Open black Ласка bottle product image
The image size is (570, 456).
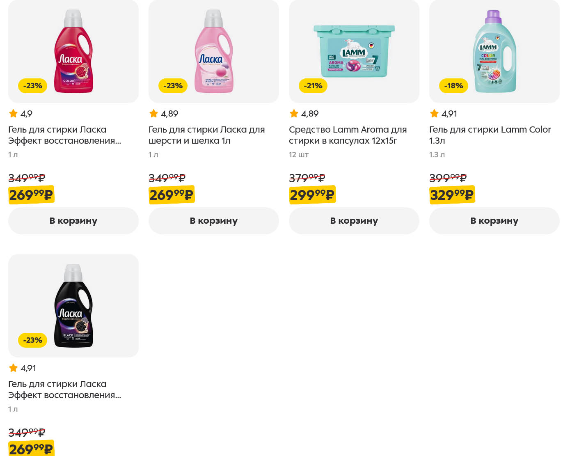click(73, 306)
